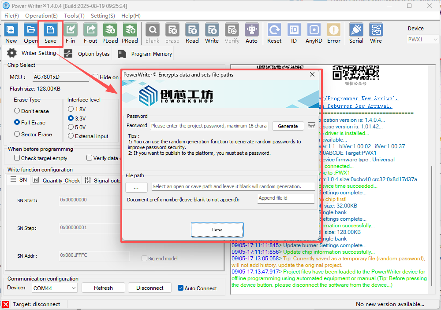The width and height of the screenshot is (441, 310).
Task: Open the Operation(E) menu
Action: tap(41, 16)
